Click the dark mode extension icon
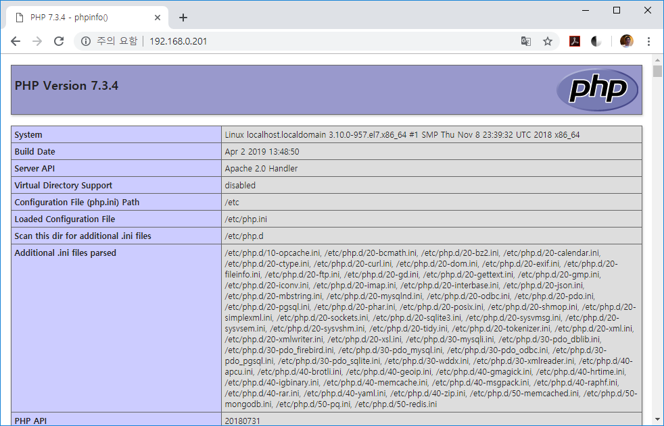664x426 pixels. 596,41
